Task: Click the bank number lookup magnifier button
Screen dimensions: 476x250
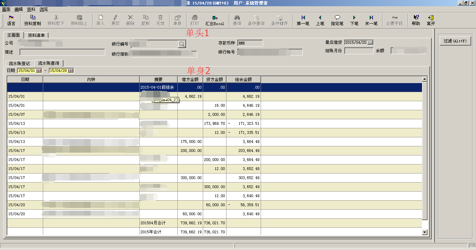Action: point(182,44)
